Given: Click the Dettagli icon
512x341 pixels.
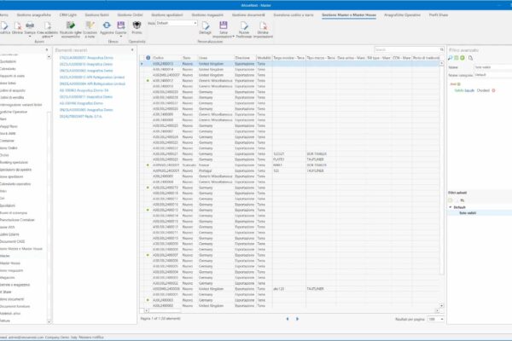Looking at the screenshot, I should pos(206,26).
